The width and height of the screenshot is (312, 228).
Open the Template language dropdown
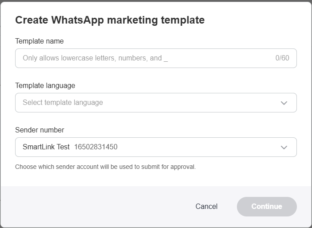pyautogui.click(x=156, y=103)
